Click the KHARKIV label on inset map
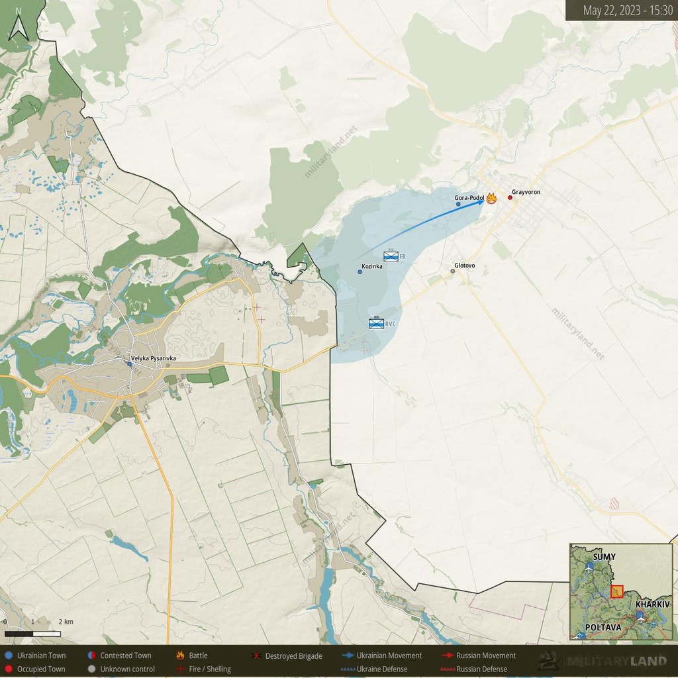678x678 pixels. 652,604
